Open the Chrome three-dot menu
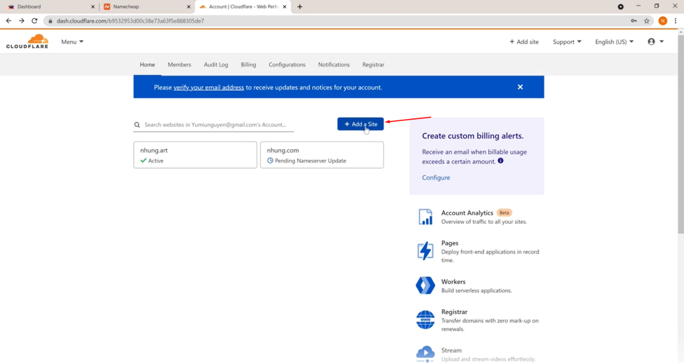The width and height of the screenshot is (684, 363). (x=675, y=21)
